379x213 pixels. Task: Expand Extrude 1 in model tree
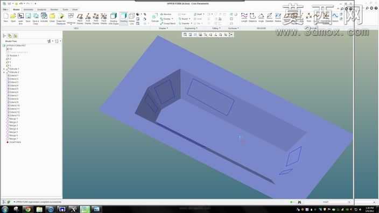[4, 69]
